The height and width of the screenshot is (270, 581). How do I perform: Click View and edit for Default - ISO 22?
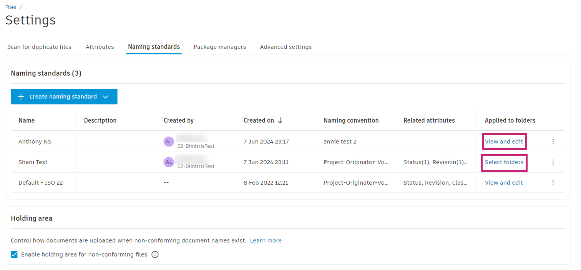point(504,183)
